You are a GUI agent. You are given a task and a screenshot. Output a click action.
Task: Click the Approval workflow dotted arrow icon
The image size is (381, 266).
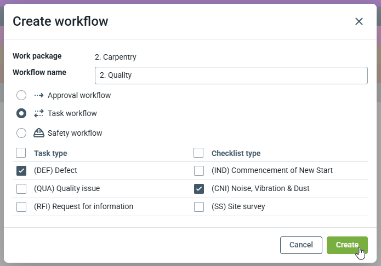pyautogui.click(x=38, y=95)
